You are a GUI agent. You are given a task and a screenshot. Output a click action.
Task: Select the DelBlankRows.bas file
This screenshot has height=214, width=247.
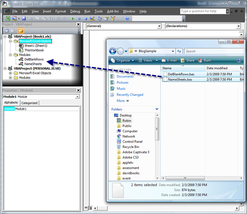(x=181, y=74)
